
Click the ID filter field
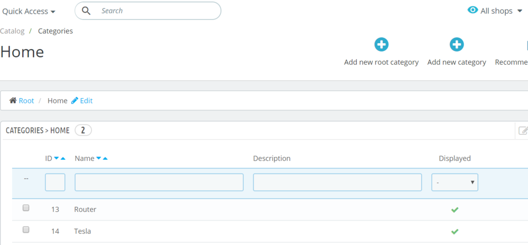(x=55, y=182)
